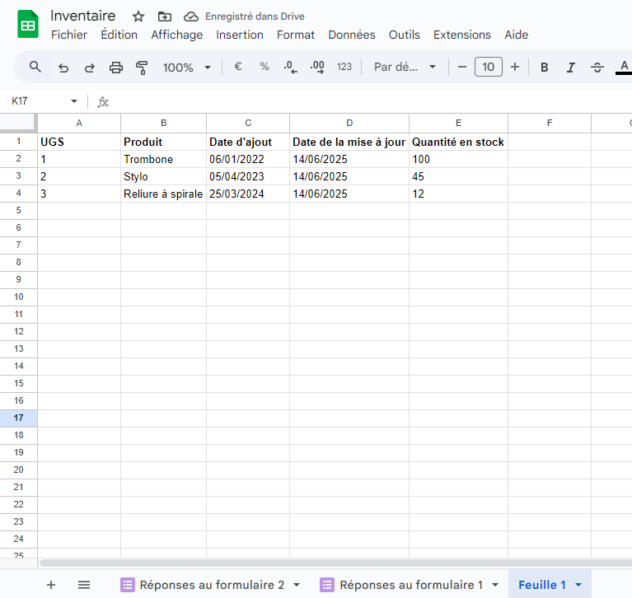The image size is (632, 598).
Task: Open Réponses au formulaire 1 tab dropdown
Action: tap(495, 585)
